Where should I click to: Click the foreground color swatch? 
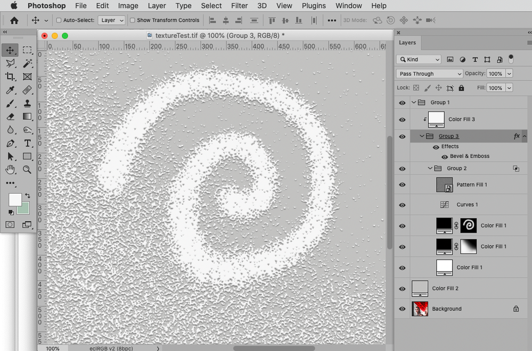[14, 199]
